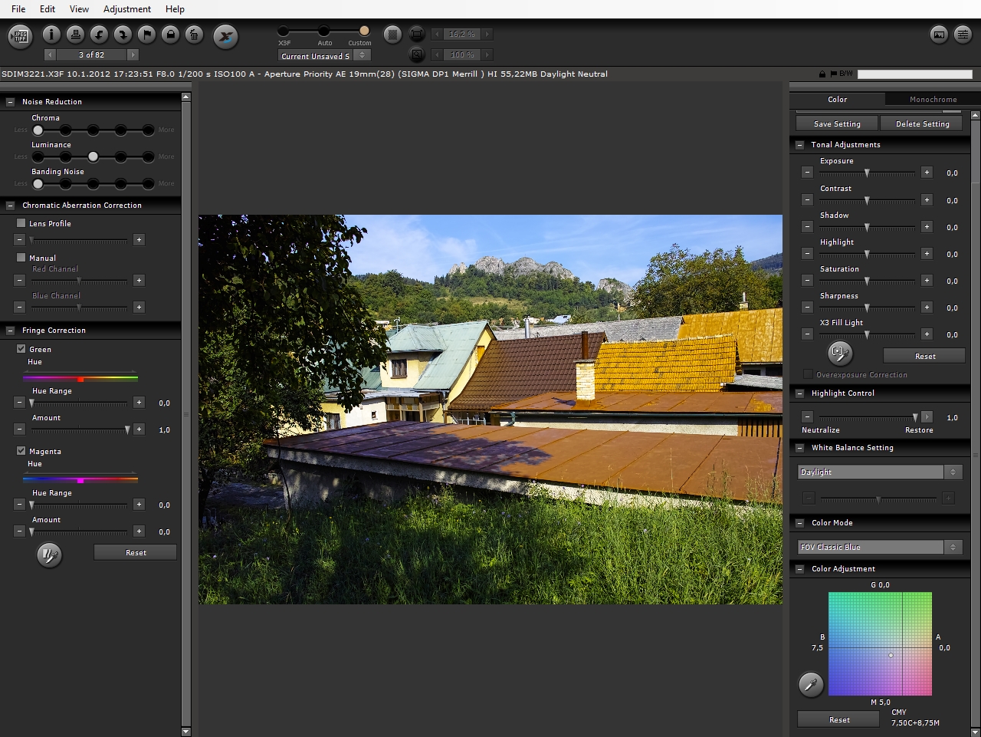Flag the current image
Screen dimensions: 981x737
point(146,35)
